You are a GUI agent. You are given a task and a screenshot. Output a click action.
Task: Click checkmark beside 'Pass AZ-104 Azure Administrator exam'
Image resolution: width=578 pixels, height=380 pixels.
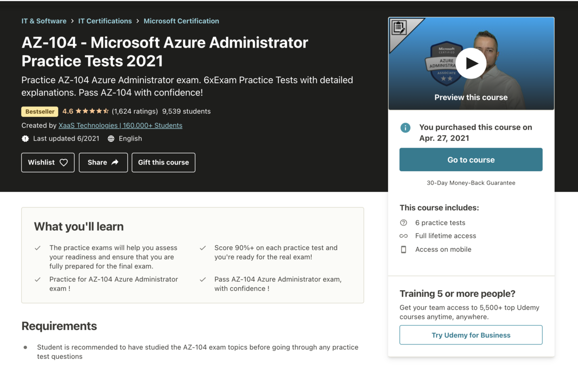pyautogui.click(x=203, y=279)
